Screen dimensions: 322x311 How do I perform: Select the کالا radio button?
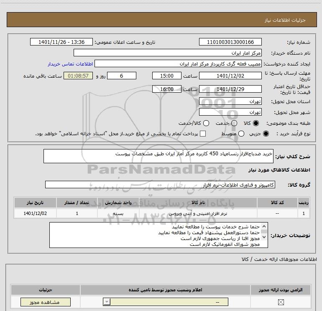[256, 123]
